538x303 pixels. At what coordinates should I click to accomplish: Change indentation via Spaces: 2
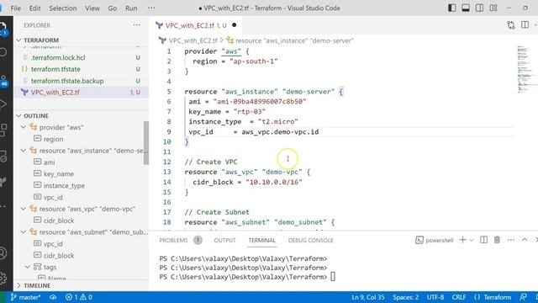pos(405,297)
